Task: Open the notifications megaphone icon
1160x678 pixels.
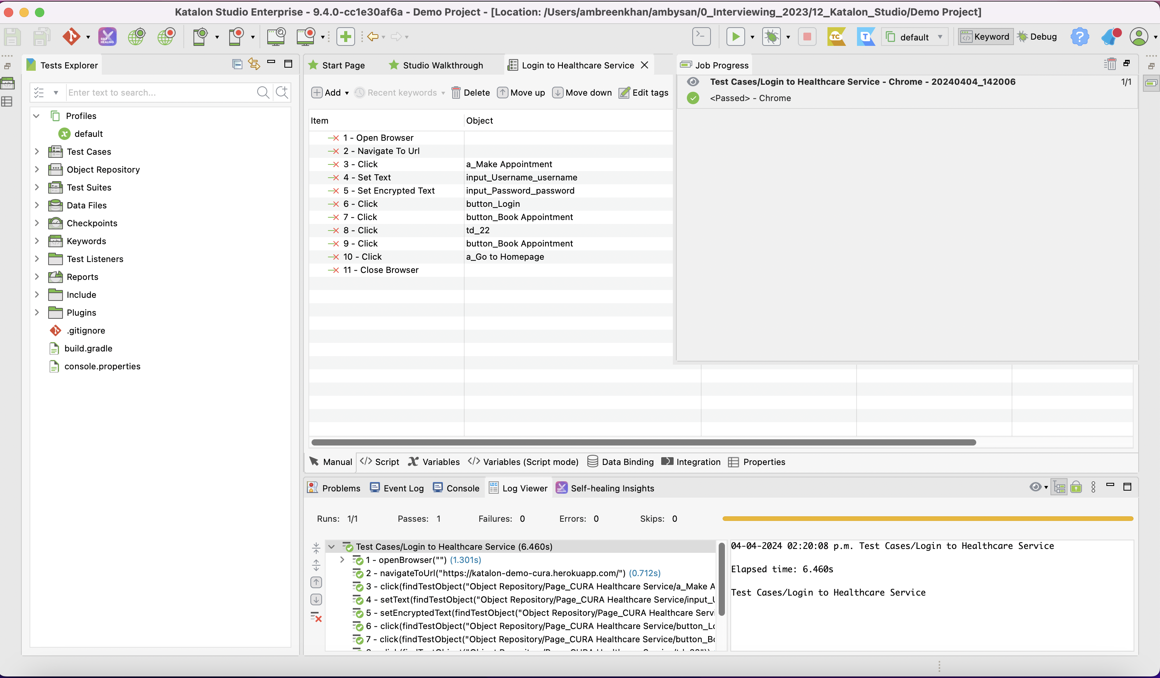Action: 1111,37
